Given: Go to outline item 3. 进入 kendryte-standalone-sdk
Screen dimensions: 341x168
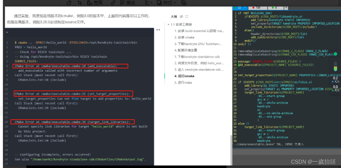Looking at the screenshot, I should (x=199, y=70).
